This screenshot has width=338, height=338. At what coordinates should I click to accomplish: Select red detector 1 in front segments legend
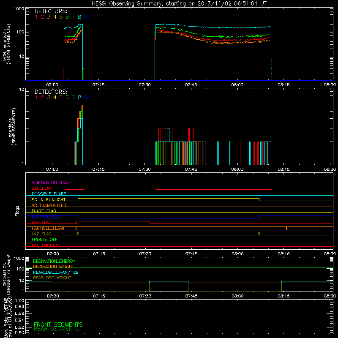pyautogui.click(x=36, y=17)
